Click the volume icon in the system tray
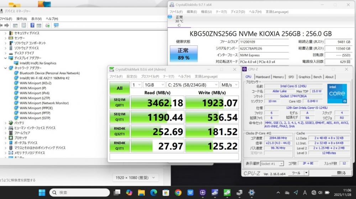Screen dimensions: 356x199 pos(320,193)
